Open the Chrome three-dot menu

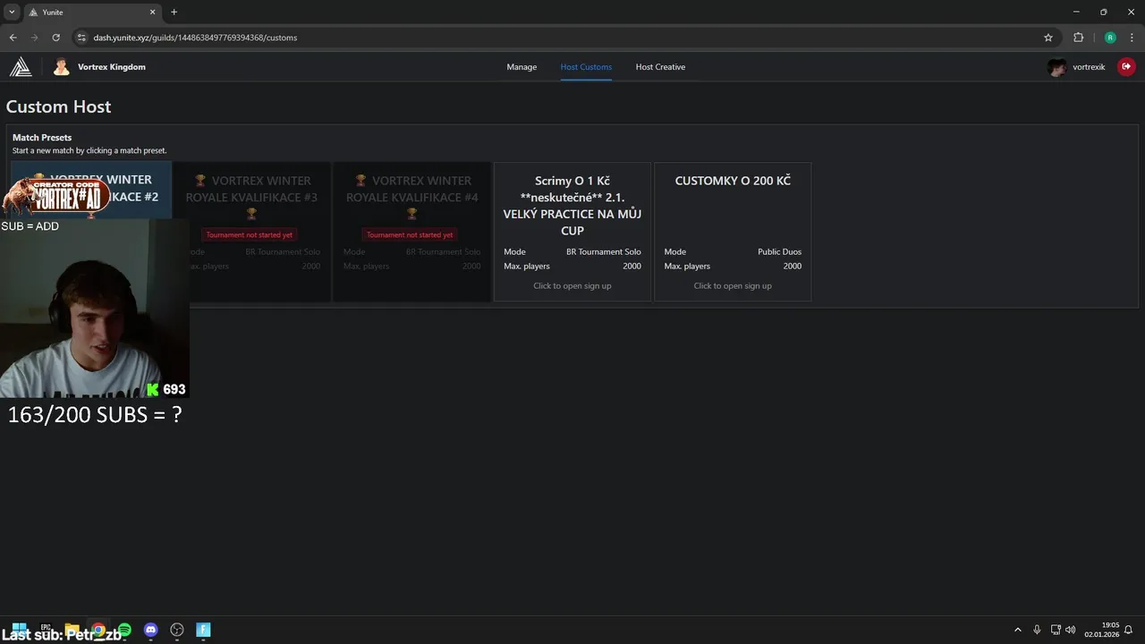tap(1132, 38)
